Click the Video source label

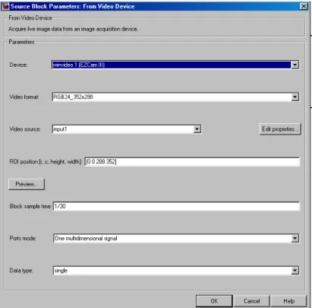click(x=25, y=129)
